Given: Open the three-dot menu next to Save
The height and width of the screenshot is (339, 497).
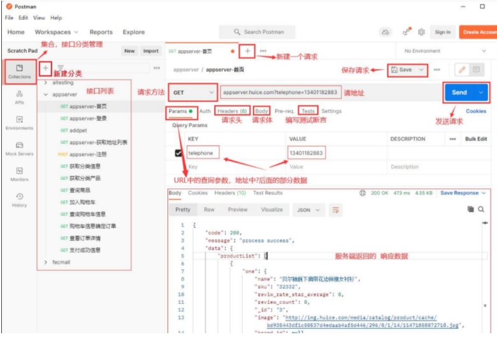Looking at the screenshot, I should pyautogui.click(x=436, y=69).
